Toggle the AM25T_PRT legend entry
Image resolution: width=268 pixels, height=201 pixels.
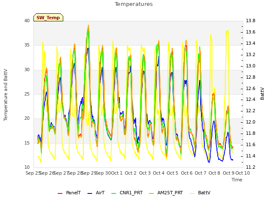click(x=166, y=193)
